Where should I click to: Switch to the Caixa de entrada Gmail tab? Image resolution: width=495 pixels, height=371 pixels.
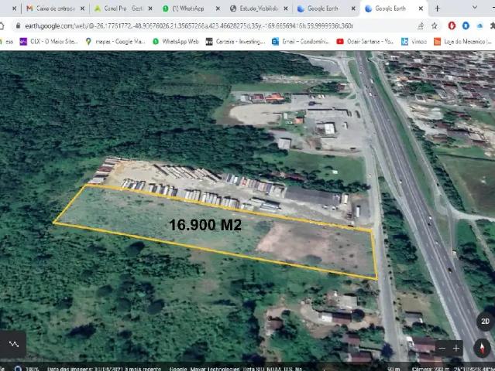click(51, 9)
